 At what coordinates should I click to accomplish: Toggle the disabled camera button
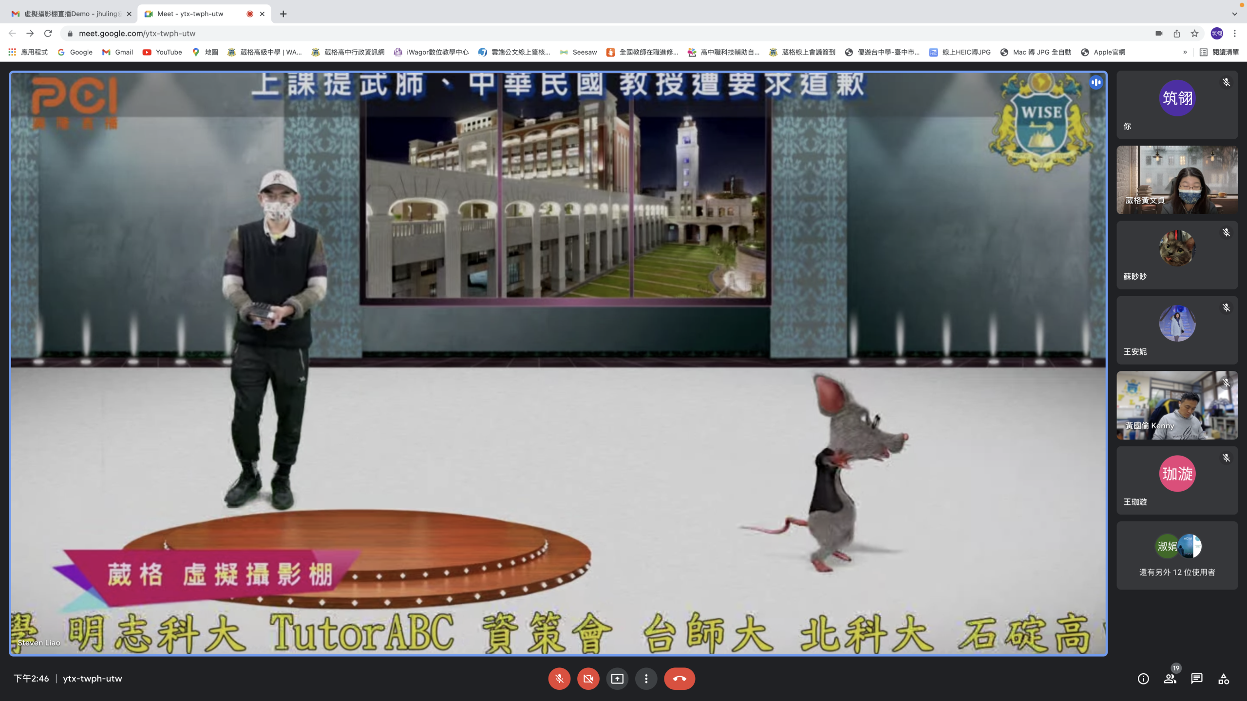pos(588,679)
